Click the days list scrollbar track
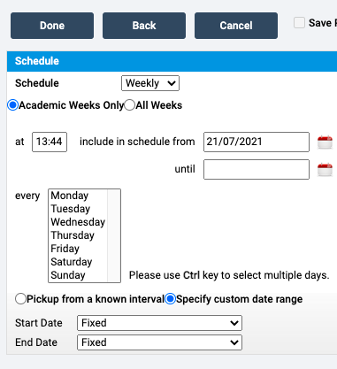337x369 pixels. pyautogui.click(x=114, y=235)
